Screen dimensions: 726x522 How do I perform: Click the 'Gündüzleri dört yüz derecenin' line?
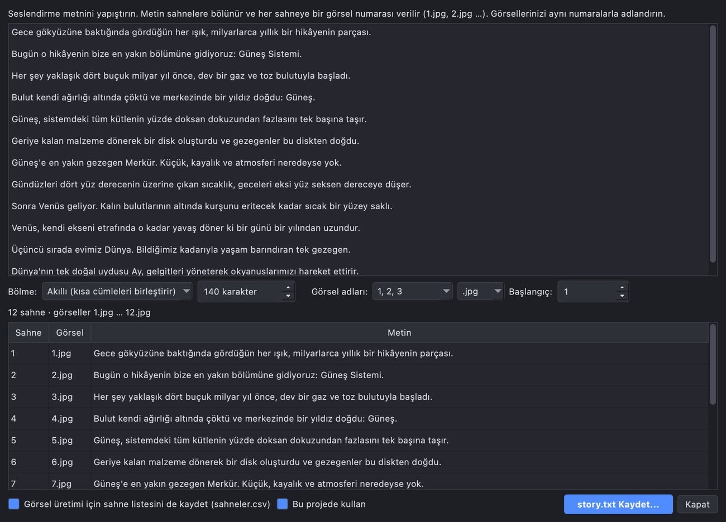pos(211,185)
